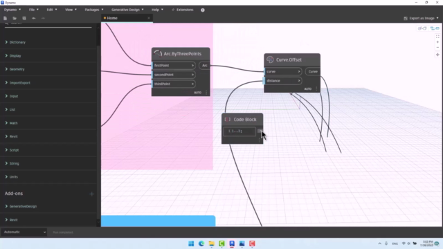Viewport: 443px width, 249px height.
Task: Open the Curve.Offset node options dots
Action: click(x=316, y=89)
